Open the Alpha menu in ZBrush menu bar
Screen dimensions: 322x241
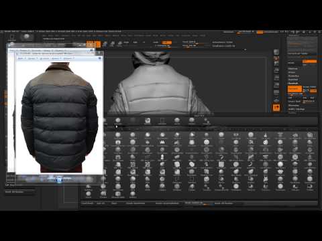click(44, 35)
